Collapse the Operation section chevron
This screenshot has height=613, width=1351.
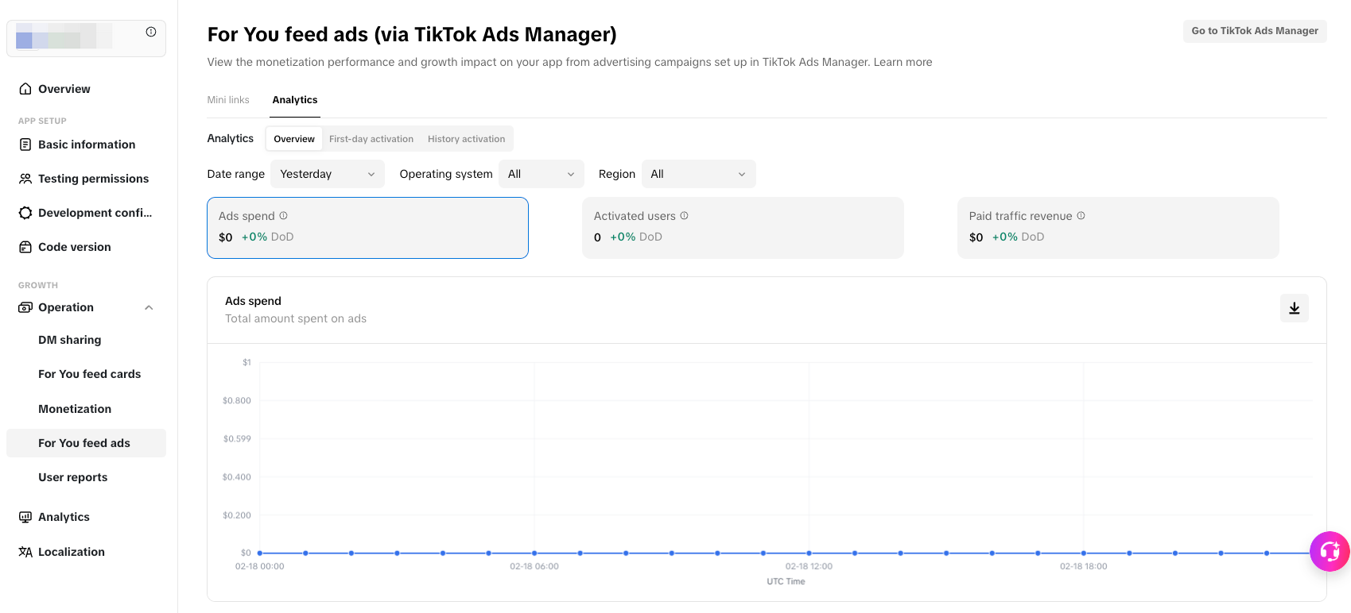pos(149,308)
